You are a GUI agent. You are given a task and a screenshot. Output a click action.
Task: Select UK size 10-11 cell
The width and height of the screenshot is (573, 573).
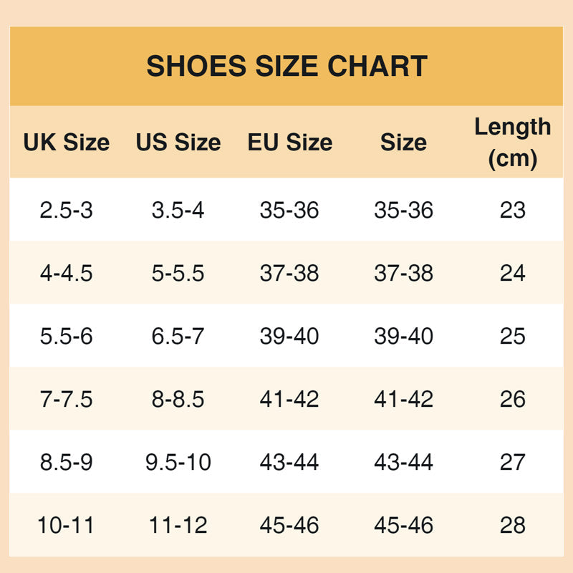[66, 526]
